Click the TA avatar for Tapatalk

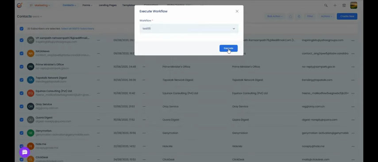click(31, 80)
